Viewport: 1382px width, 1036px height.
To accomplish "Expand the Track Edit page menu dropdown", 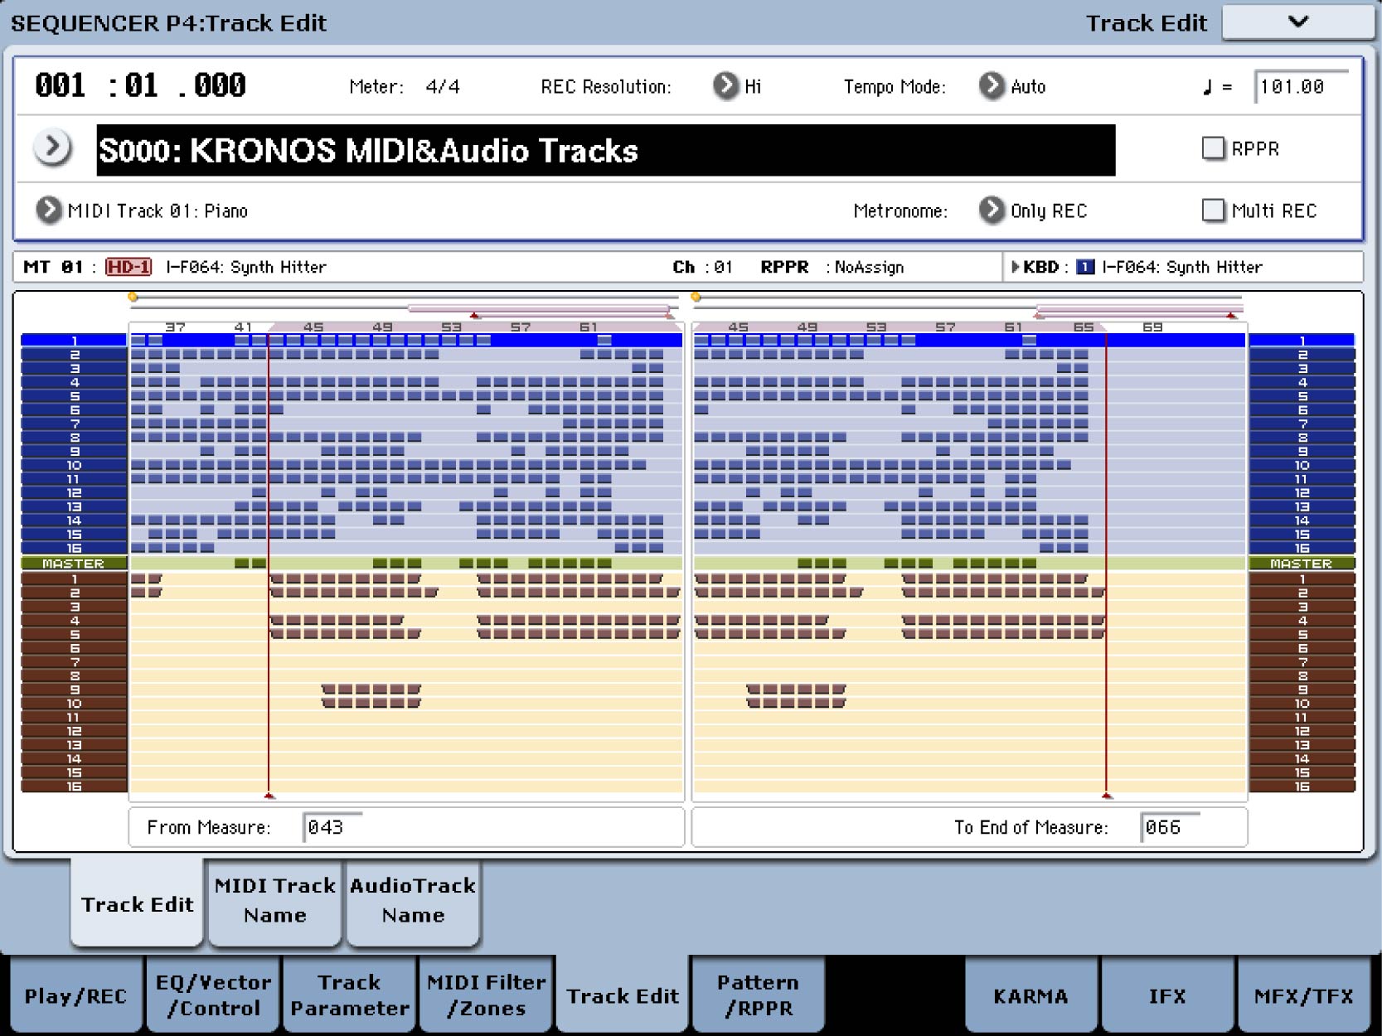I will (x=1297, y=22).
